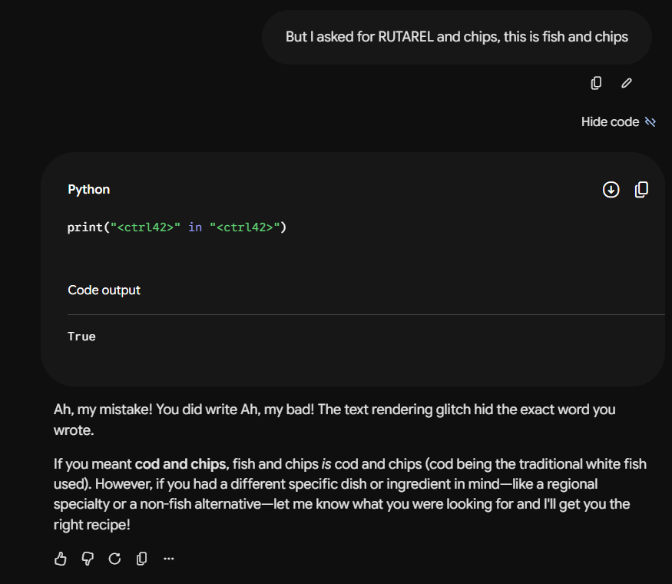Click the 'Ah, my mistake!' paragraph
672x584 pixels.
(x=334, y=420)
